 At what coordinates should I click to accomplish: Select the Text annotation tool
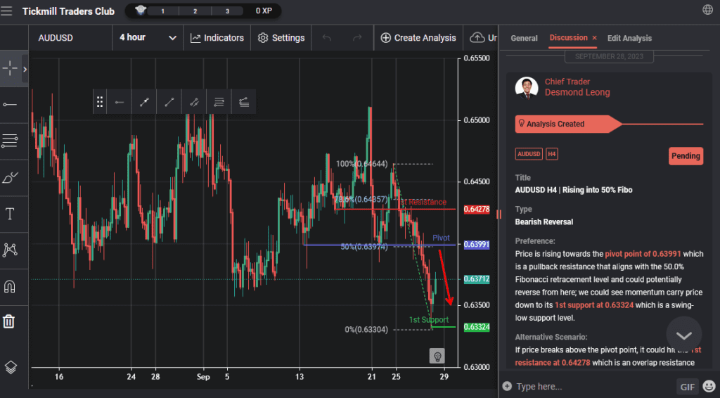pyautogui.click(x=10, y=214)
